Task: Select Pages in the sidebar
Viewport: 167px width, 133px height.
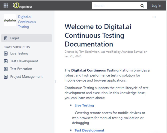Action: [x=27, y=38]
